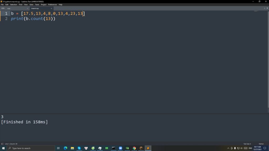This screenshot has width=269, height=151.
Task: Open the Edit menu
Action: pyautogui.click(x=7, y=5)
